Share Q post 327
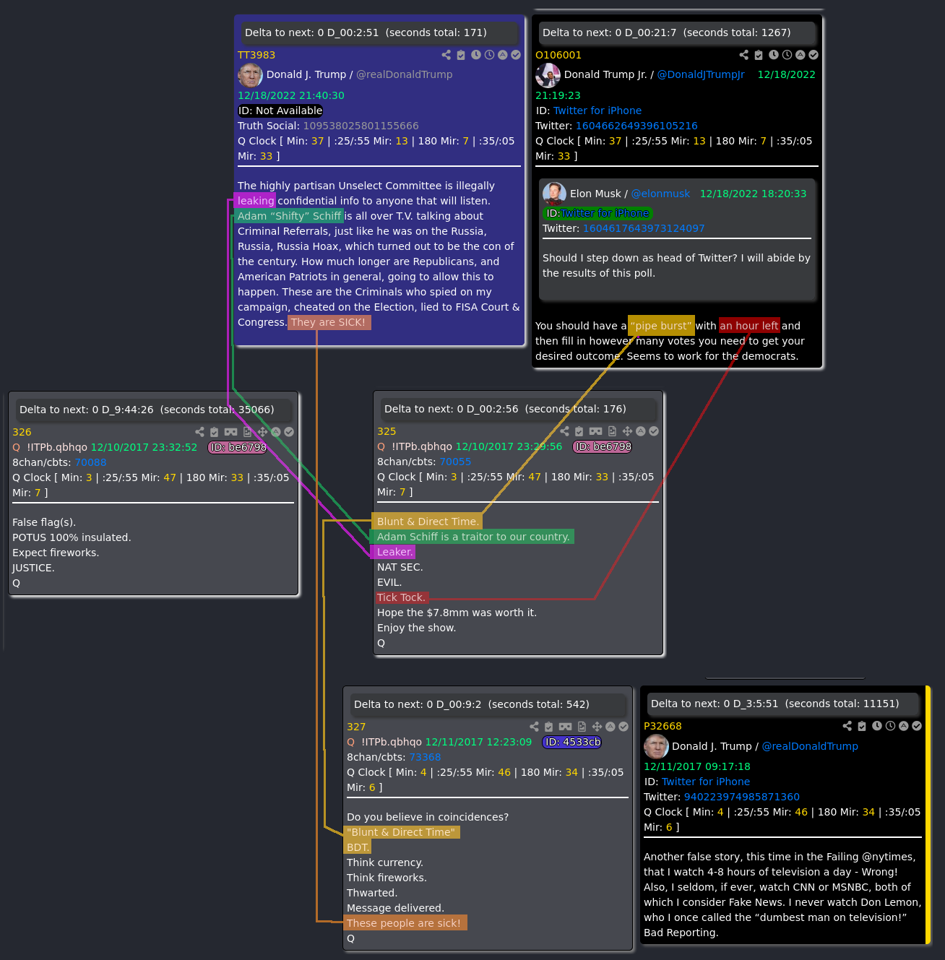The height and width of the screenshot is (960, 945). [534, 727]
